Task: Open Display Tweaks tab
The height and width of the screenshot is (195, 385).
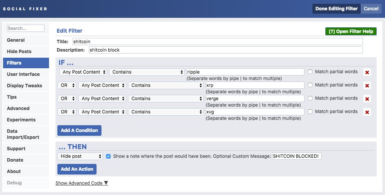Action: pyautogui.click(x=26, y=86)
